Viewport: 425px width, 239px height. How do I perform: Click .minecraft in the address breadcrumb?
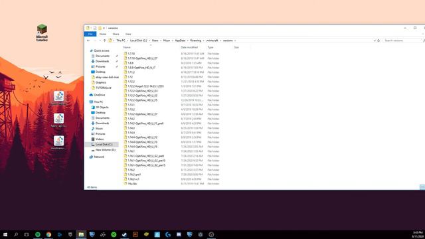(x=212, y=40)
